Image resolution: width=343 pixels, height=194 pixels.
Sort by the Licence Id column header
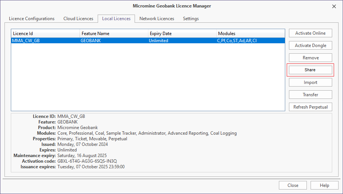(x=45, y=34)
